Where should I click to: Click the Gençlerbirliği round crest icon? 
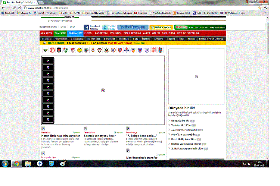point(106,50)
